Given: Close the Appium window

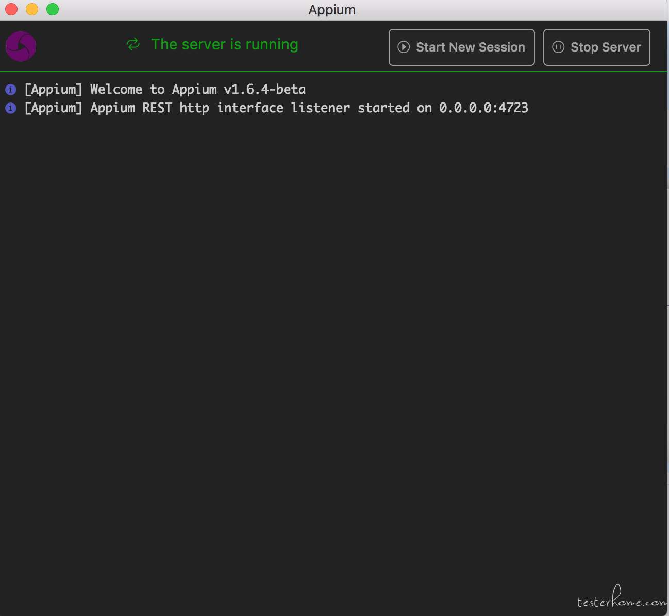Looking at the screenshot, I should pos(11,9).
